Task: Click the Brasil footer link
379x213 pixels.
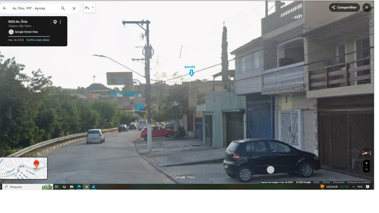Action: pyautogui.click(x=316, y=182)
